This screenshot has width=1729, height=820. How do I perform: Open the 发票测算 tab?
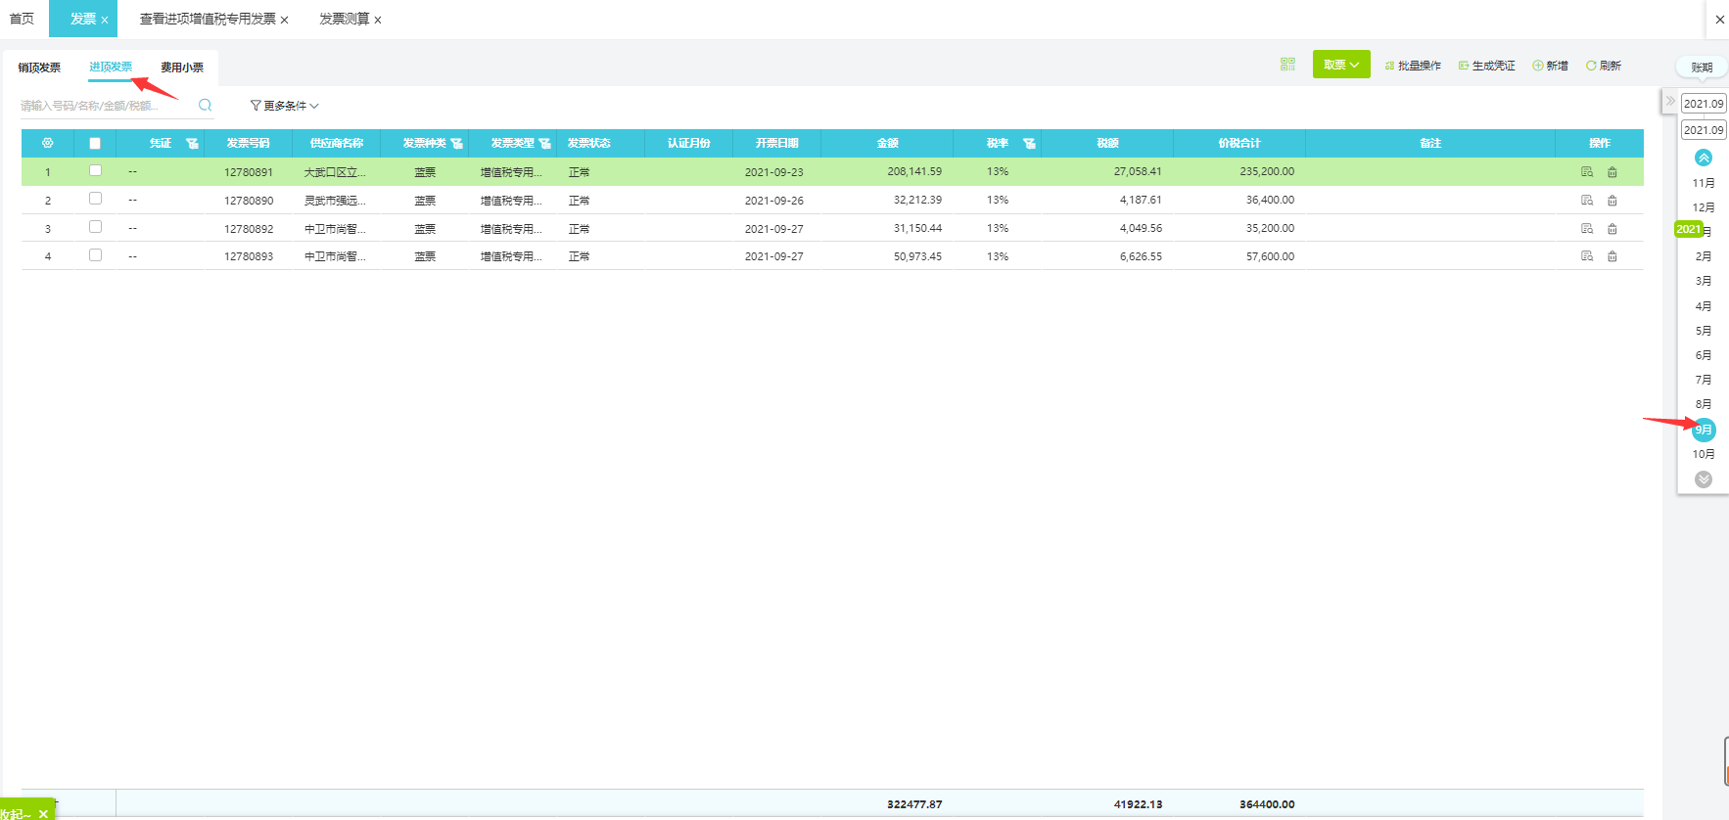[344, 19]
